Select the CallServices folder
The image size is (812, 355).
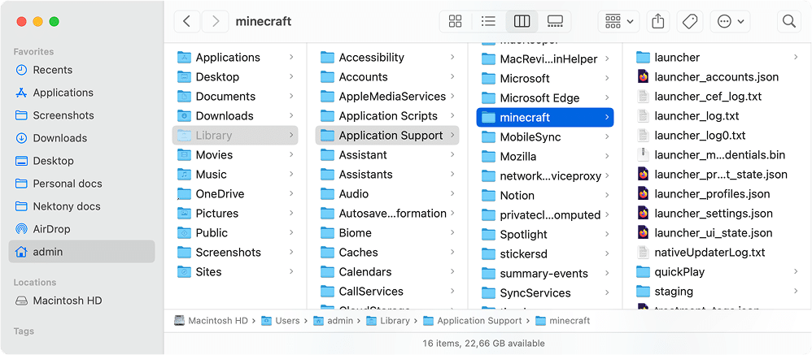pyautogui.click(x=387, y=292)
